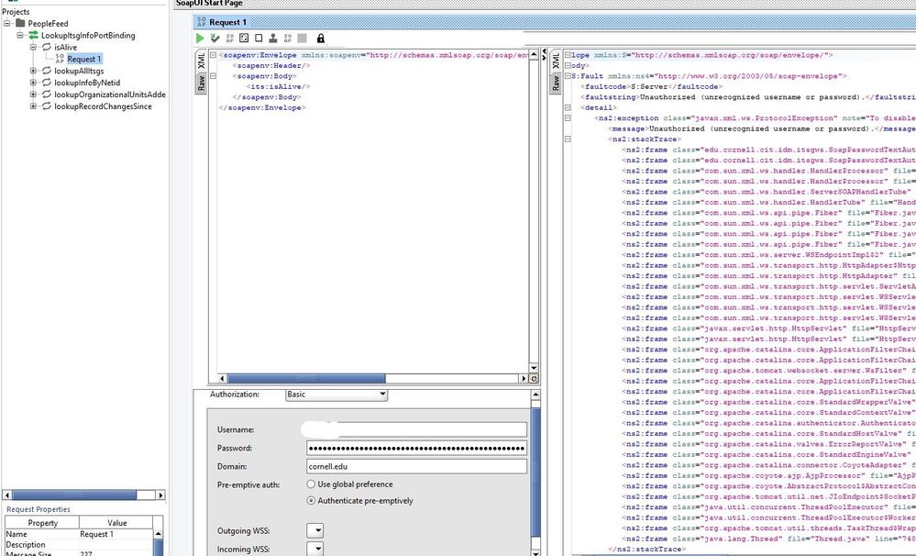Click the Domain field containing cornell.edu
This screenshot has height=556, width=916.
[416, 466]
